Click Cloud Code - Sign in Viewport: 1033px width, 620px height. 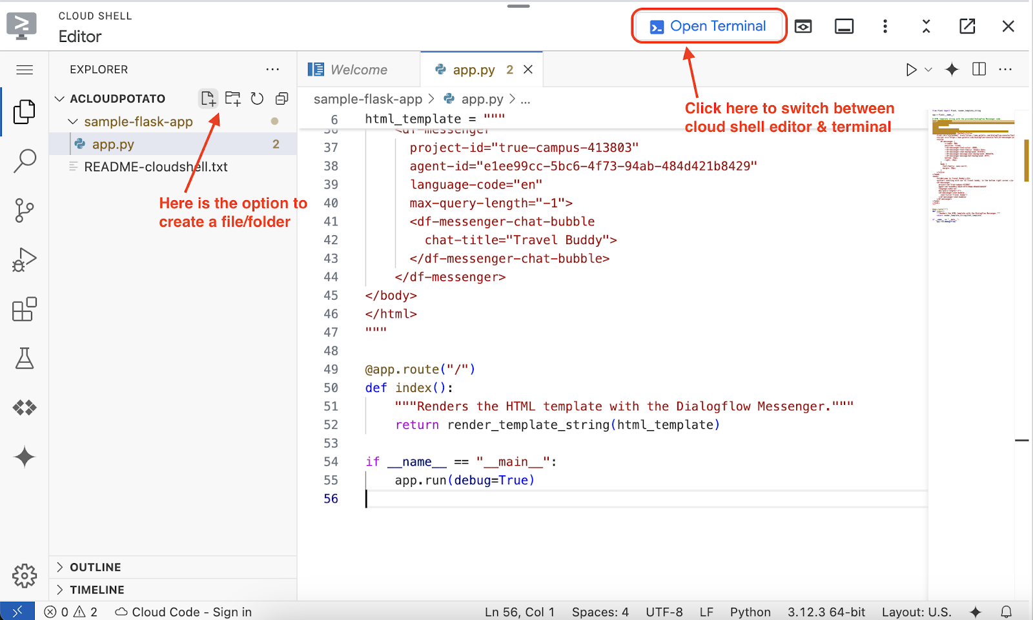coord(184,612)
